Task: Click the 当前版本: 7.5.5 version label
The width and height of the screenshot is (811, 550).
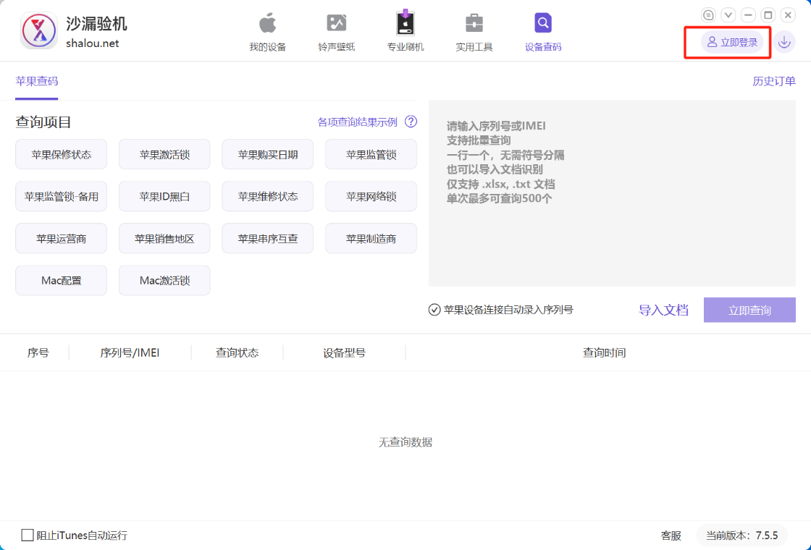Action: 741,536
